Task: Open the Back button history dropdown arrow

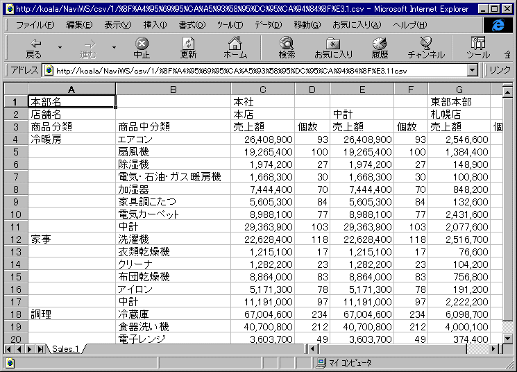Action: (60, 47)
